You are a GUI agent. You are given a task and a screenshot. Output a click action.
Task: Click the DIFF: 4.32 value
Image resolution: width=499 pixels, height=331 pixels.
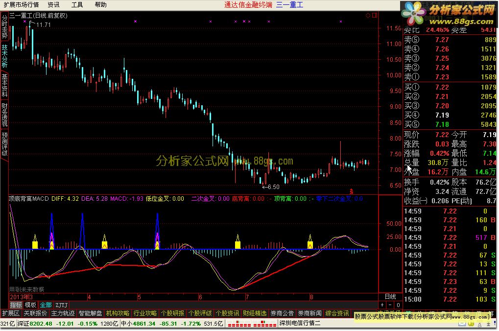click(x=65, y=199)
